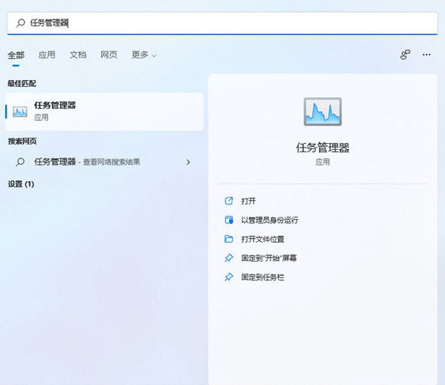This screenshot has height=385, width=445.
Task: Click the run as administrator shield icon
Action: pos(228,220)
